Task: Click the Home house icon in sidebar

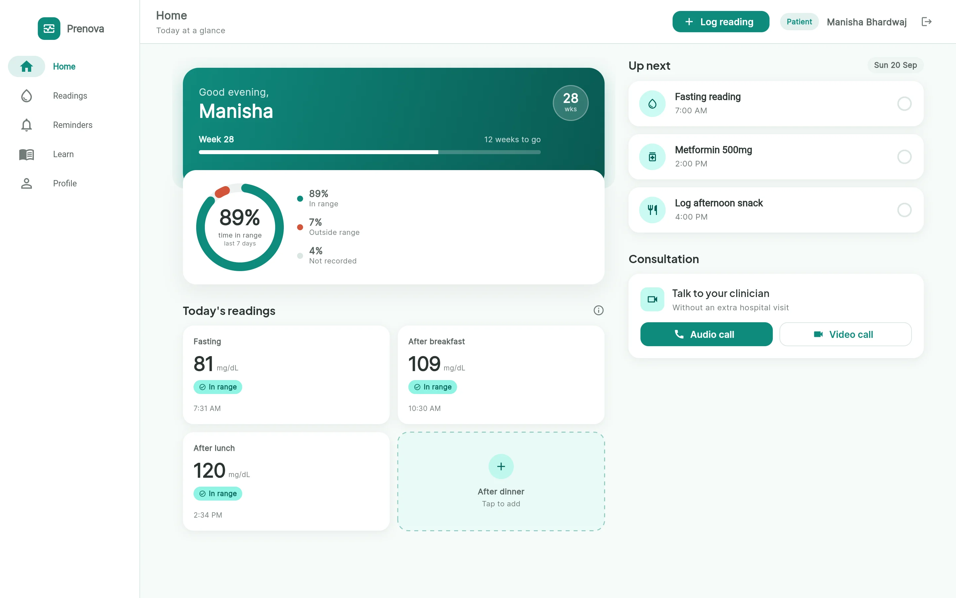Action: (27, 66)
